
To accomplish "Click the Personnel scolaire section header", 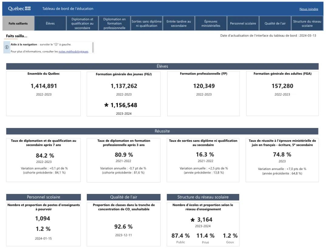I will coord(43,197).
